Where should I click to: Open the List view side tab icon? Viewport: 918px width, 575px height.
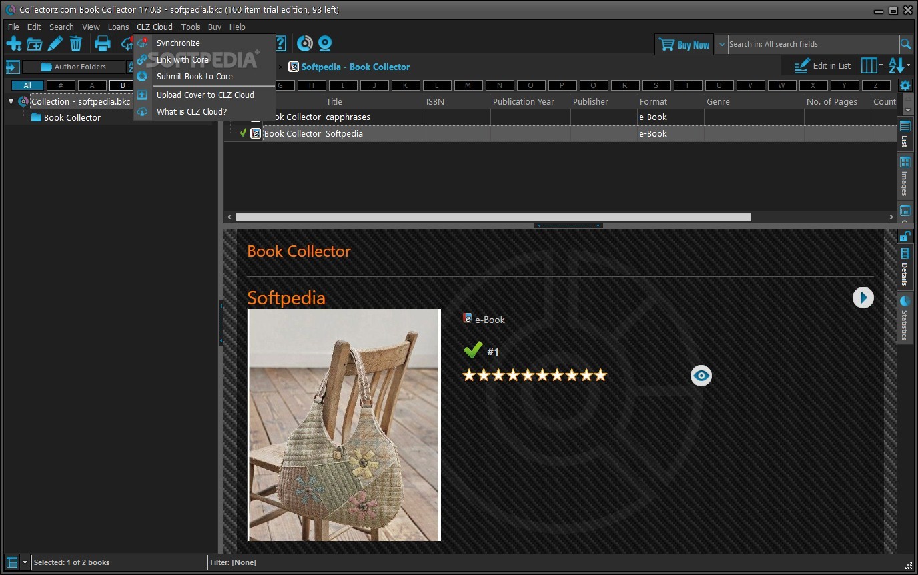pos(905,126)
